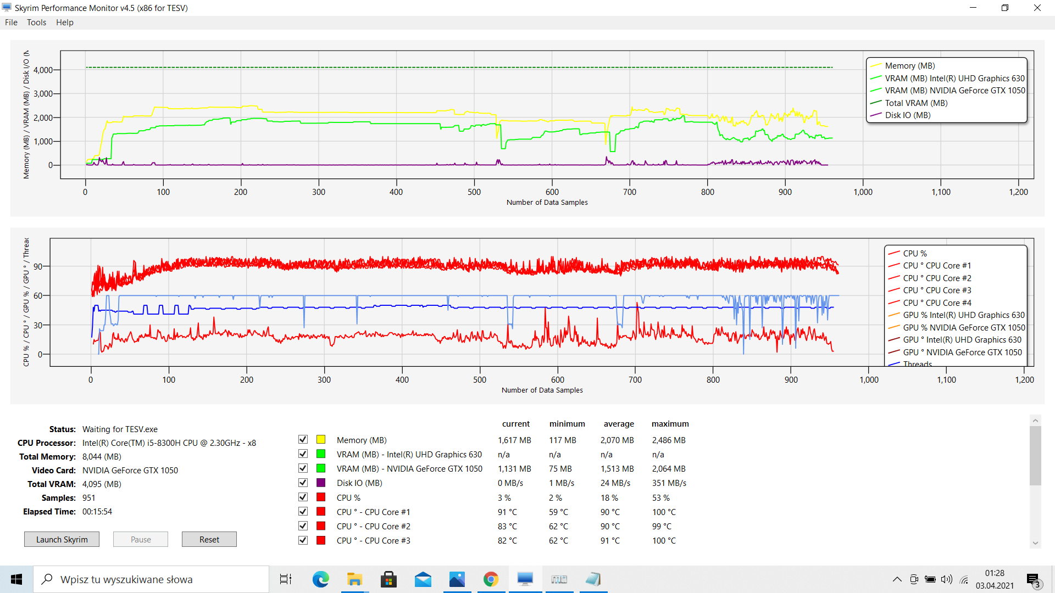Click red swatch for CPU Core #3
This screenshot has width=1055, height=593.
[x=321, y=540]
